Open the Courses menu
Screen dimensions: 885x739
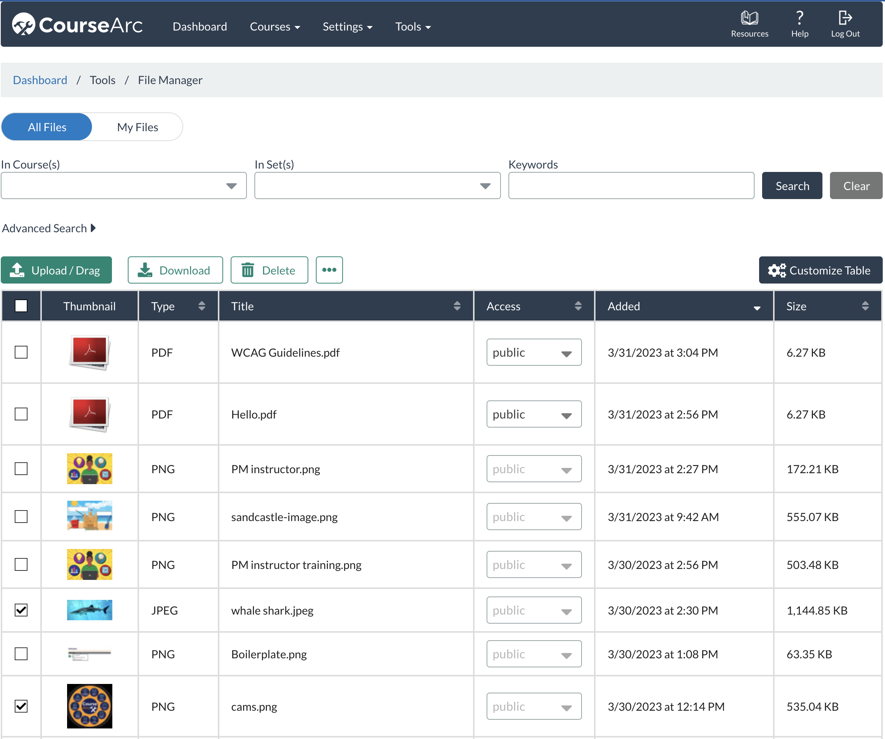click(x=275, y=26)
